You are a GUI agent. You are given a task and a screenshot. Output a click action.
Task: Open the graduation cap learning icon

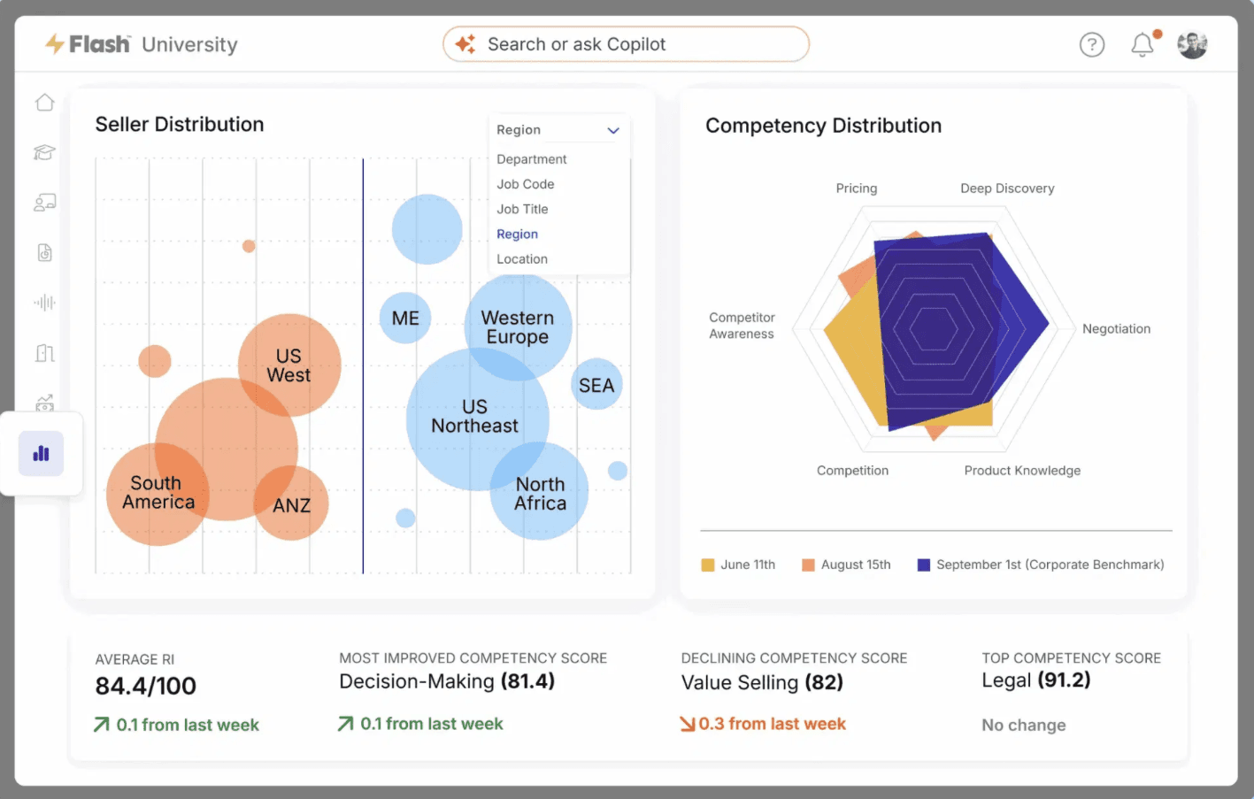click(x=44, y=152)
